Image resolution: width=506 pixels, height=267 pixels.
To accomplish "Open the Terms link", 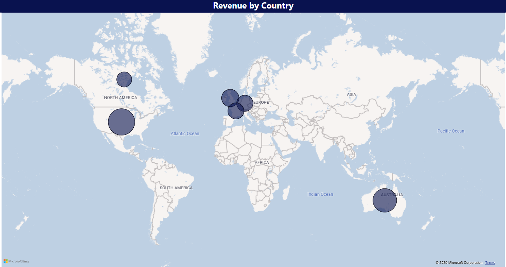I will point(490,263).
